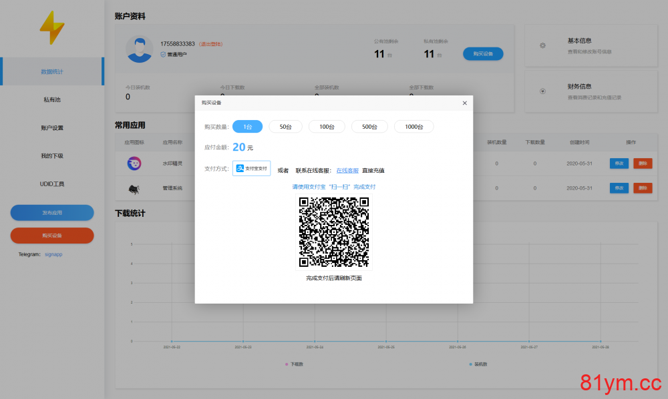Viewport: 668px width, 399px height.
Task: Open the 在线客服 customer service link
Action: click(347, 169)
